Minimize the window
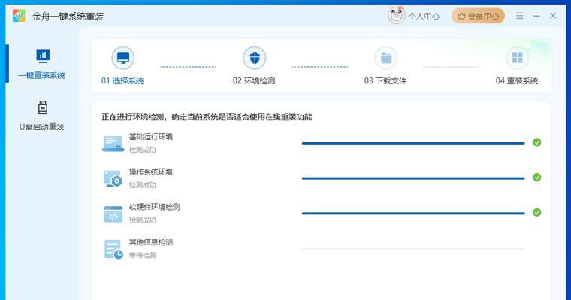The width and height of the screenshot is (571, 300). (536, 16)
